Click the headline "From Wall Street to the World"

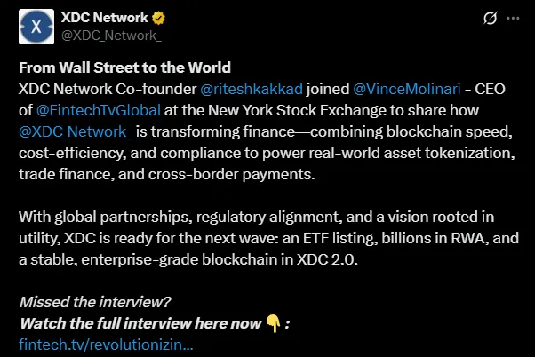tap(124, 68)
